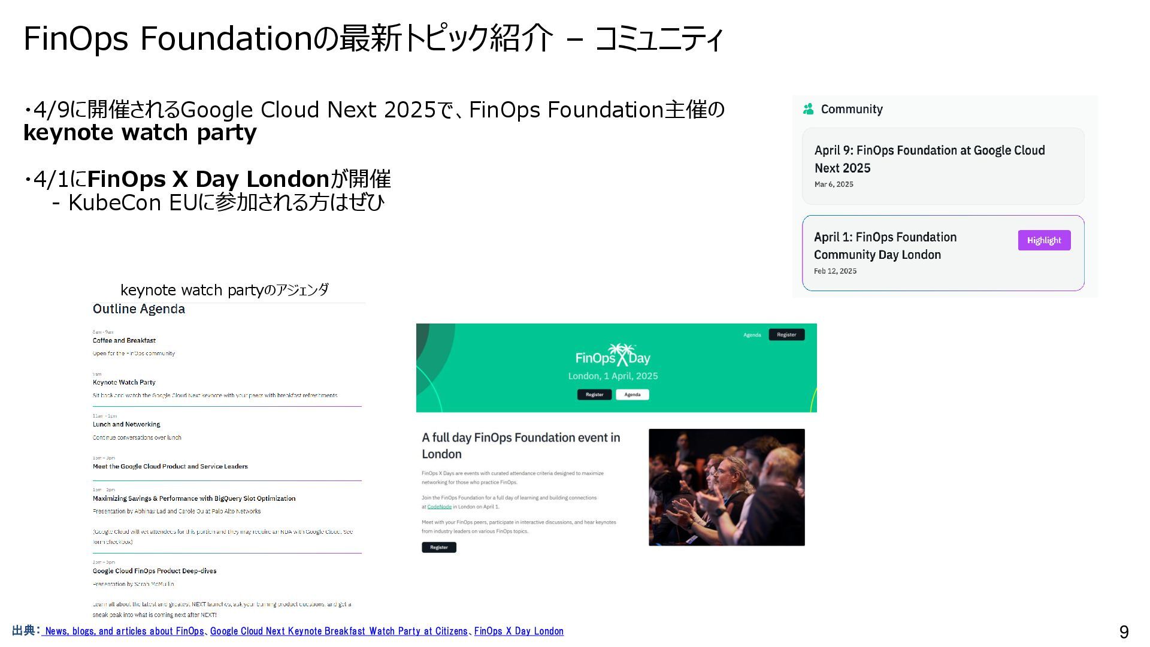Click the slide title about FinOps Foundation
Image resolution: width=1150 pixels, height=647 pixels.
pos(373,38)
